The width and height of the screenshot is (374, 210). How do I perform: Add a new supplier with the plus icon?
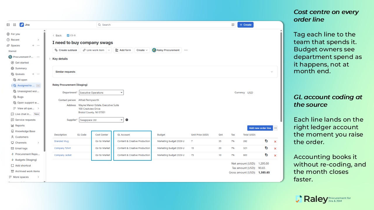pyautogui.click(x=127, y=120)
